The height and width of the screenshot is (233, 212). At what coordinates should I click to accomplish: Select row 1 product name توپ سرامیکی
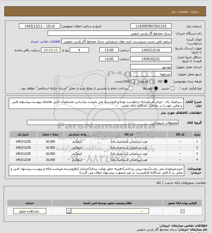[129, 142]
